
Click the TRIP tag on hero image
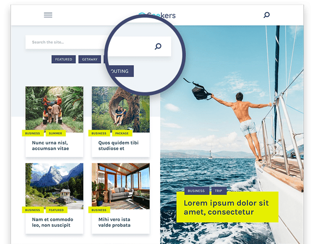[219, 191]
